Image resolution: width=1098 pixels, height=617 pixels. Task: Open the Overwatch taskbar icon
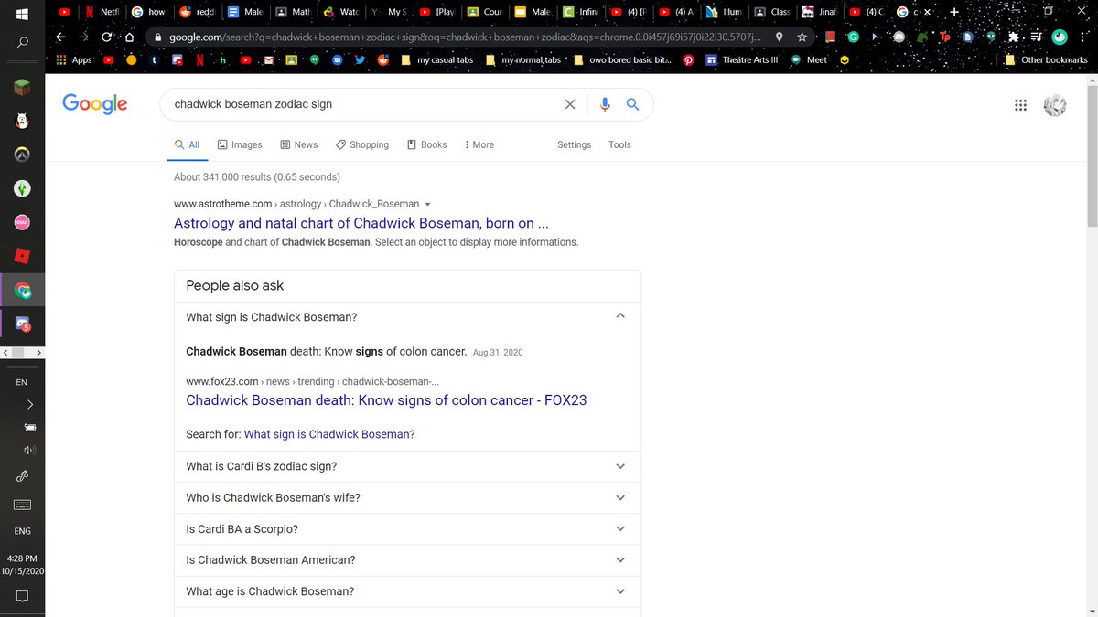tap(22, 154)
